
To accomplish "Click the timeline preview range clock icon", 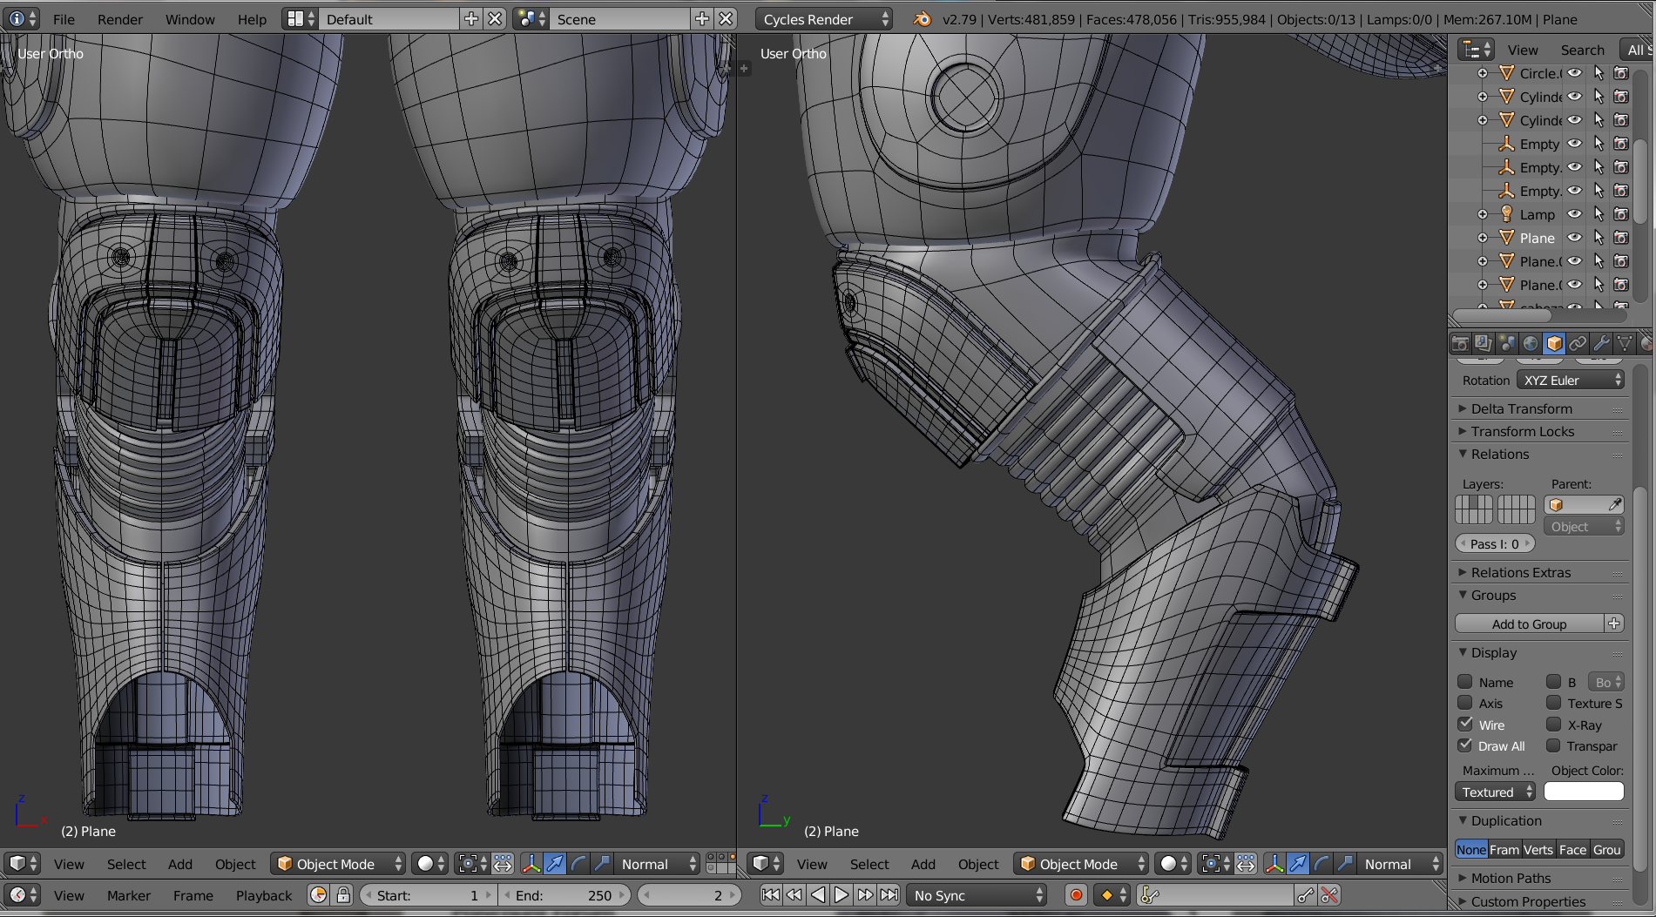I will 319,895.
